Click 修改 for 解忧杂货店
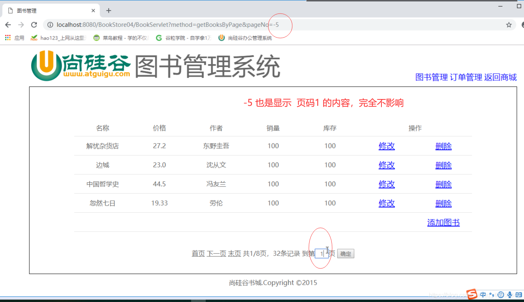 click(387, 146)
